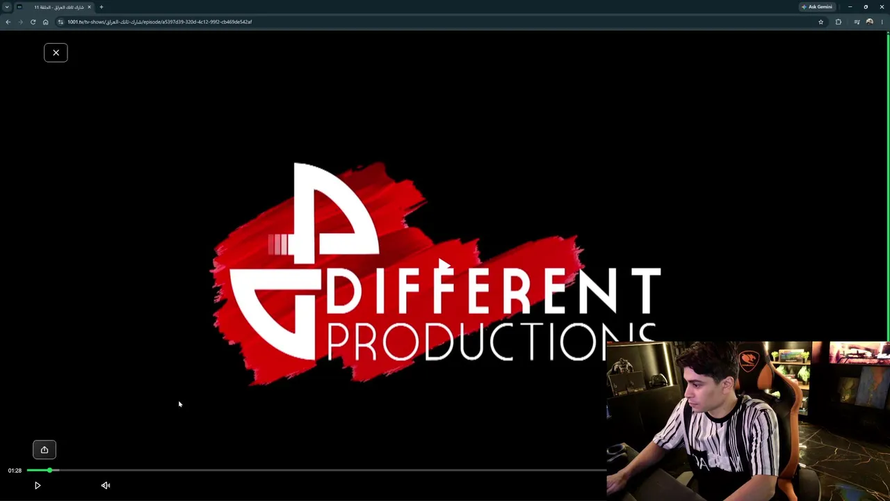Open a new browser tab
The height and width of the screenshot is (501, 890).
coord(102,7)
